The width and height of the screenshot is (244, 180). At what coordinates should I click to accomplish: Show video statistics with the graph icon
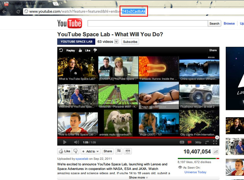(216, 151)
